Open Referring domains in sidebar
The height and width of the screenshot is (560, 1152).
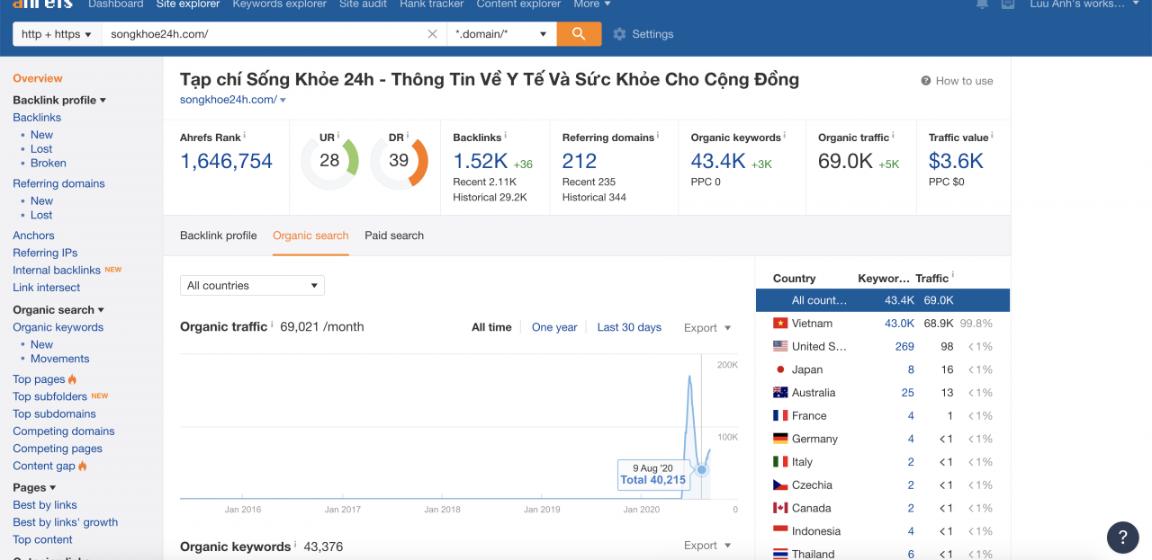58,183
